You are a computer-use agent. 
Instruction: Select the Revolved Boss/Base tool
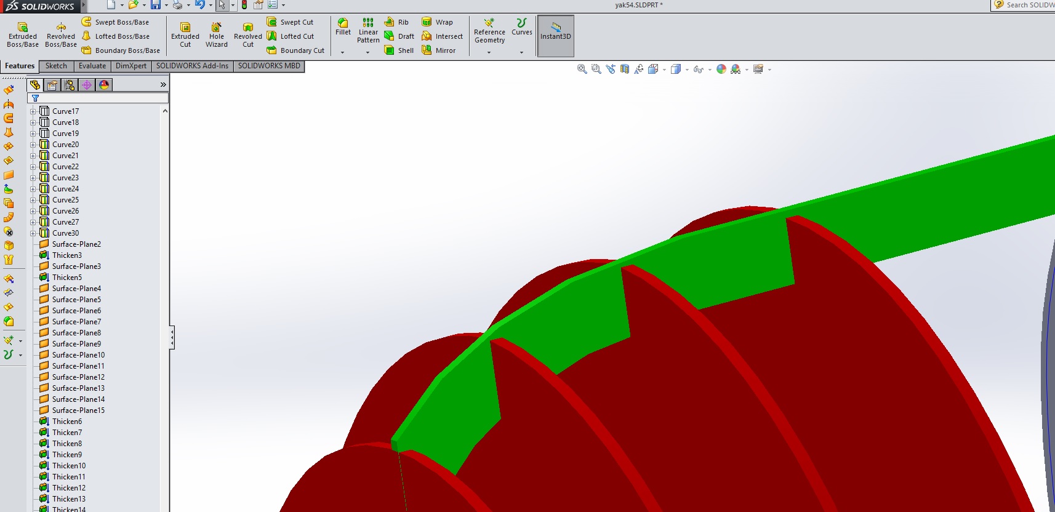point(61,34)
